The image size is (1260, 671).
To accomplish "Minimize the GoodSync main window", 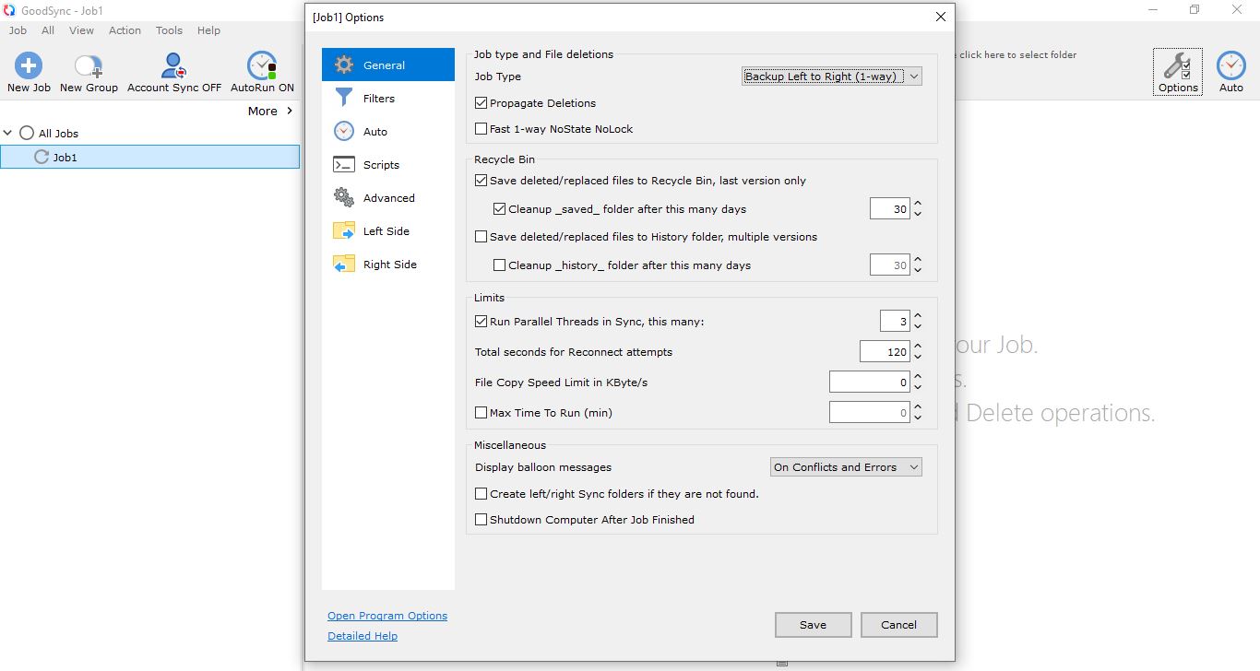I will point(1153,10).
